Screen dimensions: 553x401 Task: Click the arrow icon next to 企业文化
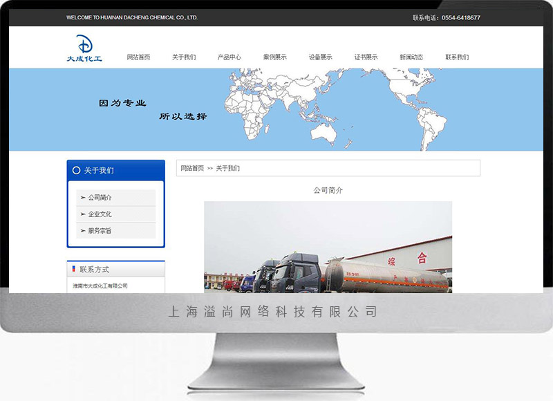[x=83, y=214]
